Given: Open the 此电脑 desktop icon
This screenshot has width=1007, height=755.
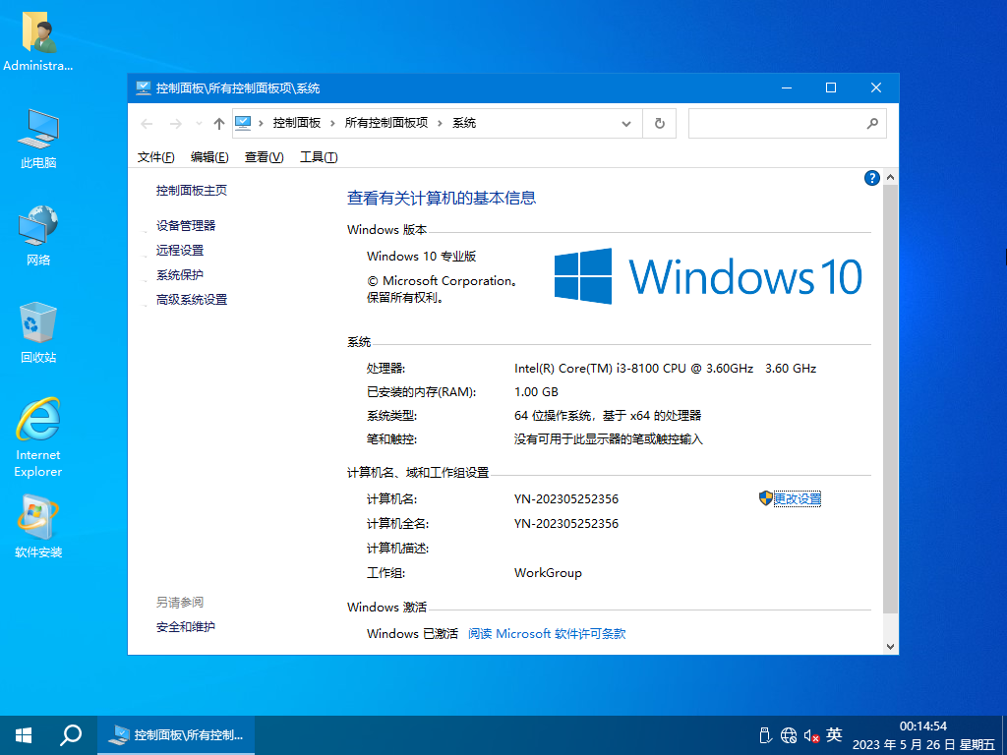Looking at the screenshot, I should [x=38, y=138].
